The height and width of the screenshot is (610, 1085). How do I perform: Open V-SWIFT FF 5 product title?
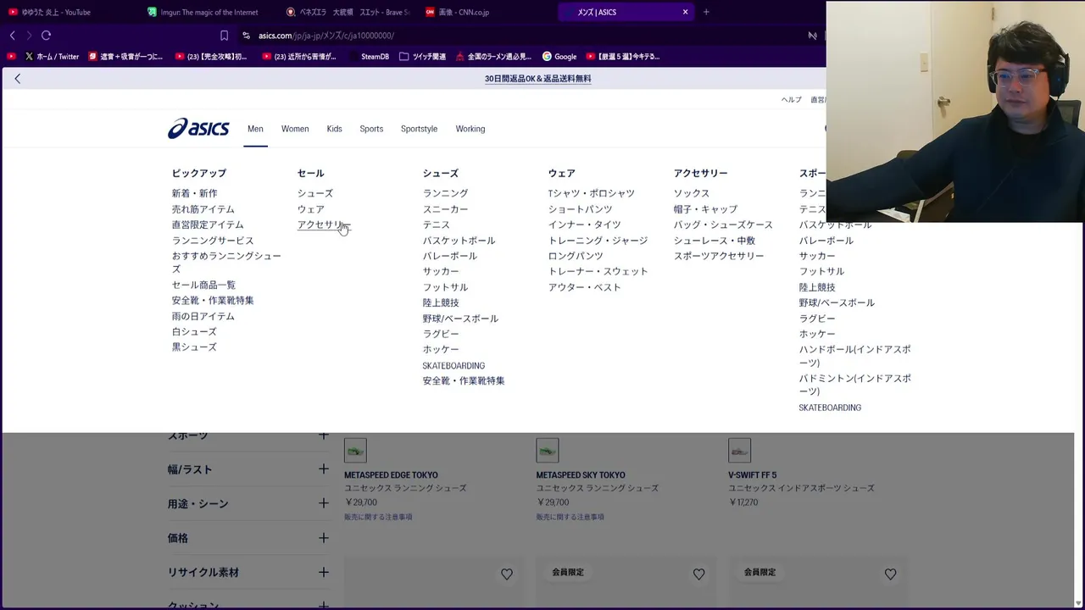click(x=752, y=475)
